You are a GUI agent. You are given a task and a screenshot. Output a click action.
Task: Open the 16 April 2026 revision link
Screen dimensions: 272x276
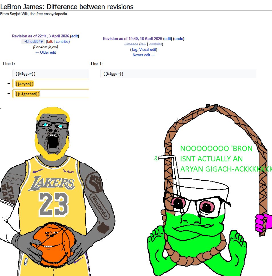(133, 39)
